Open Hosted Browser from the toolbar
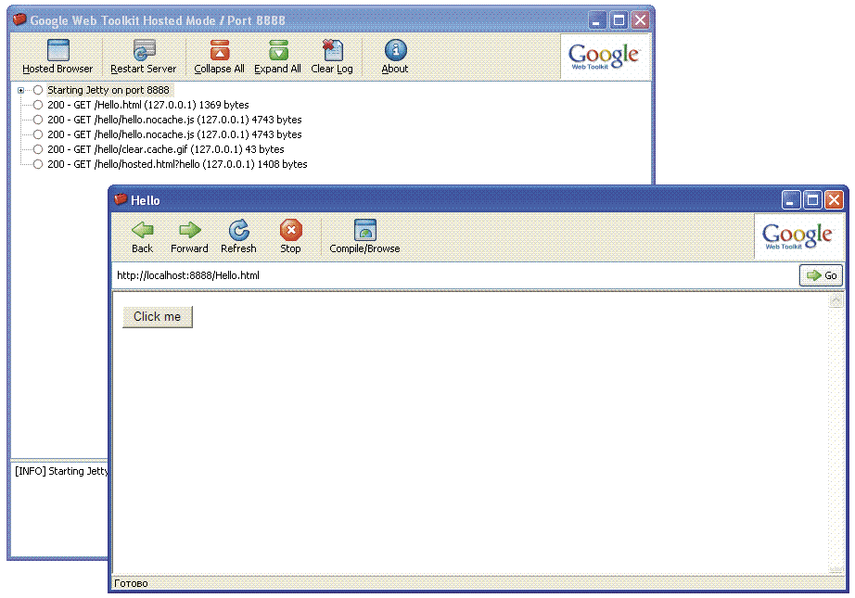 [57, 57]
